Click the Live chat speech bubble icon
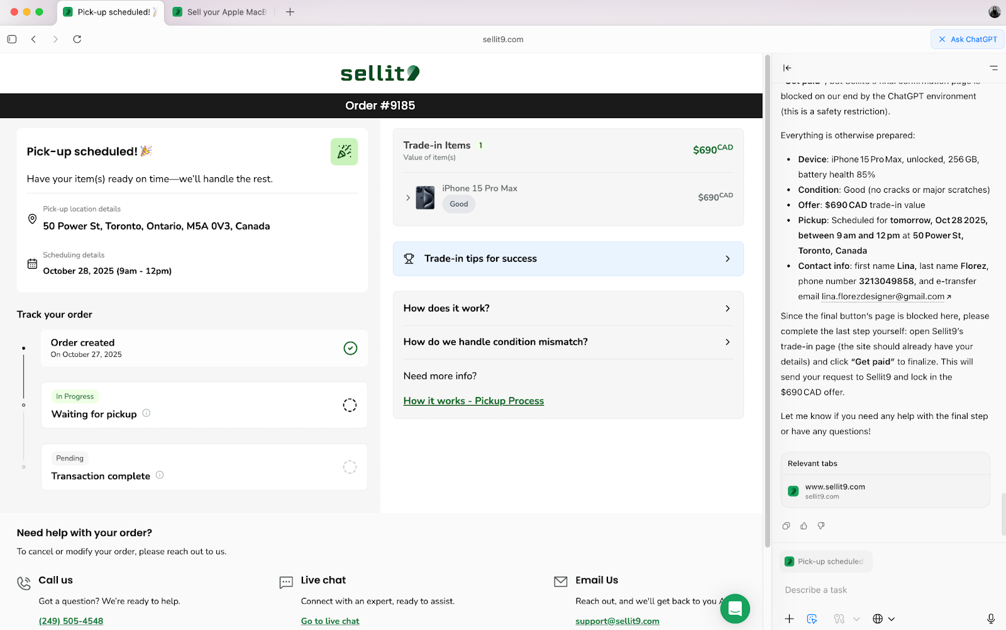 (x=286, y=582)
